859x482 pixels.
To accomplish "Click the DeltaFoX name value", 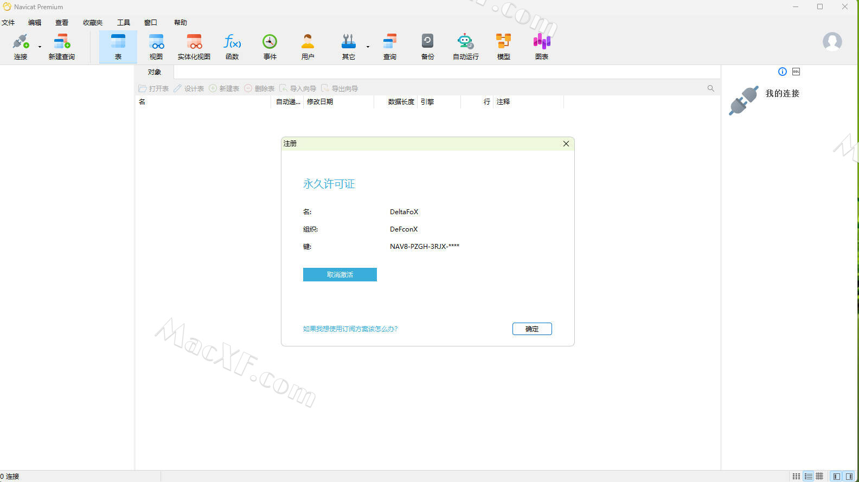I will 404,212.
